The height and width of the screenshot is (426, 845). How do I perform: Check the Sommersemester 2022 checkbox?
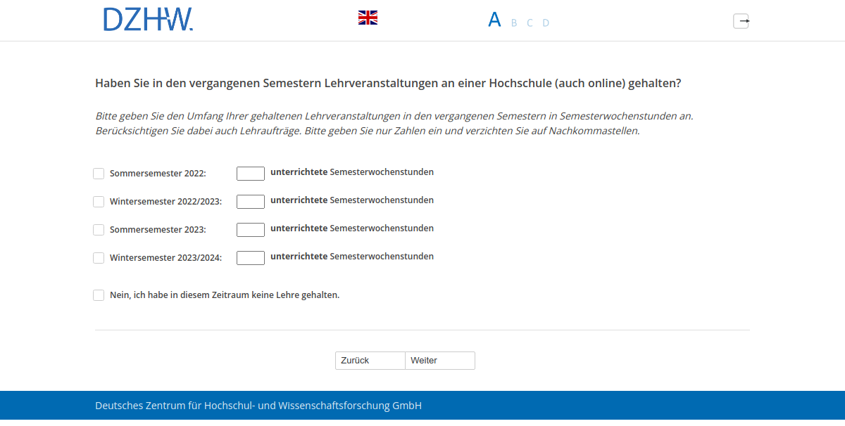point(99,173)
